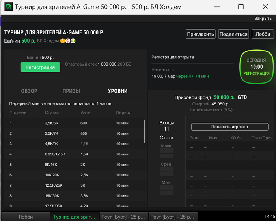Click the Ранг column header
This screenshot has width=276, height=221.
point(194,138)
